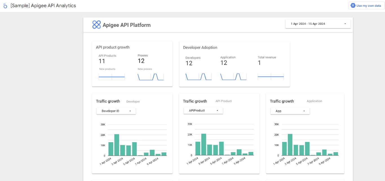
Task: Click the Application value 12
Action: pos(224,63)
